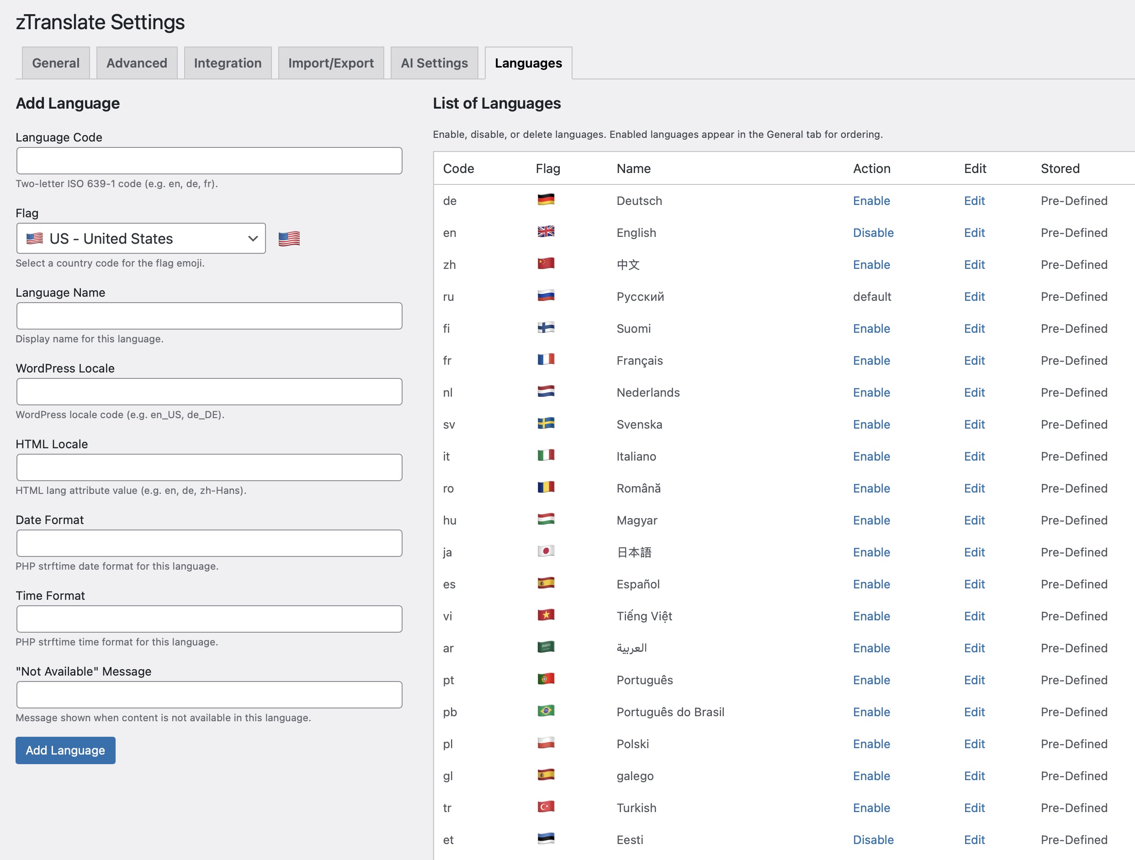Edit the Русский language entry

[974, 297]
